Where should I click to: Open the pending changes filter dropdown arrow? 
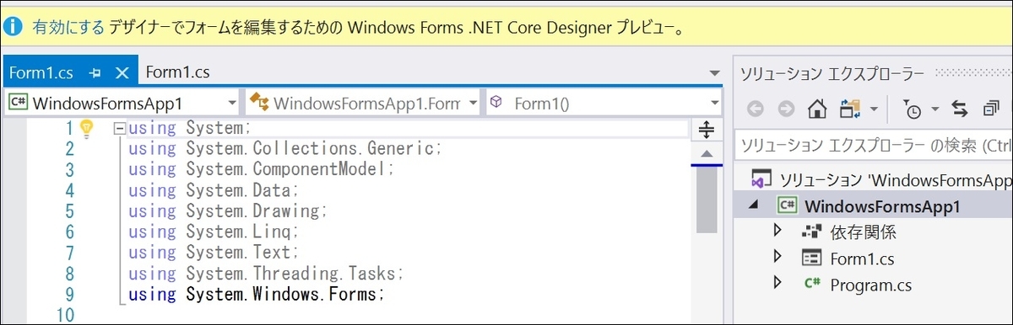click(x=934, y=109)
